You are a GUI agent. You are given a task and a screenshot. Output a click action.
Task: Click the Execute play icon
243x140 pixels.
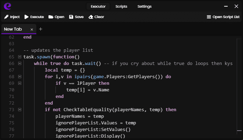coord(26,17)
